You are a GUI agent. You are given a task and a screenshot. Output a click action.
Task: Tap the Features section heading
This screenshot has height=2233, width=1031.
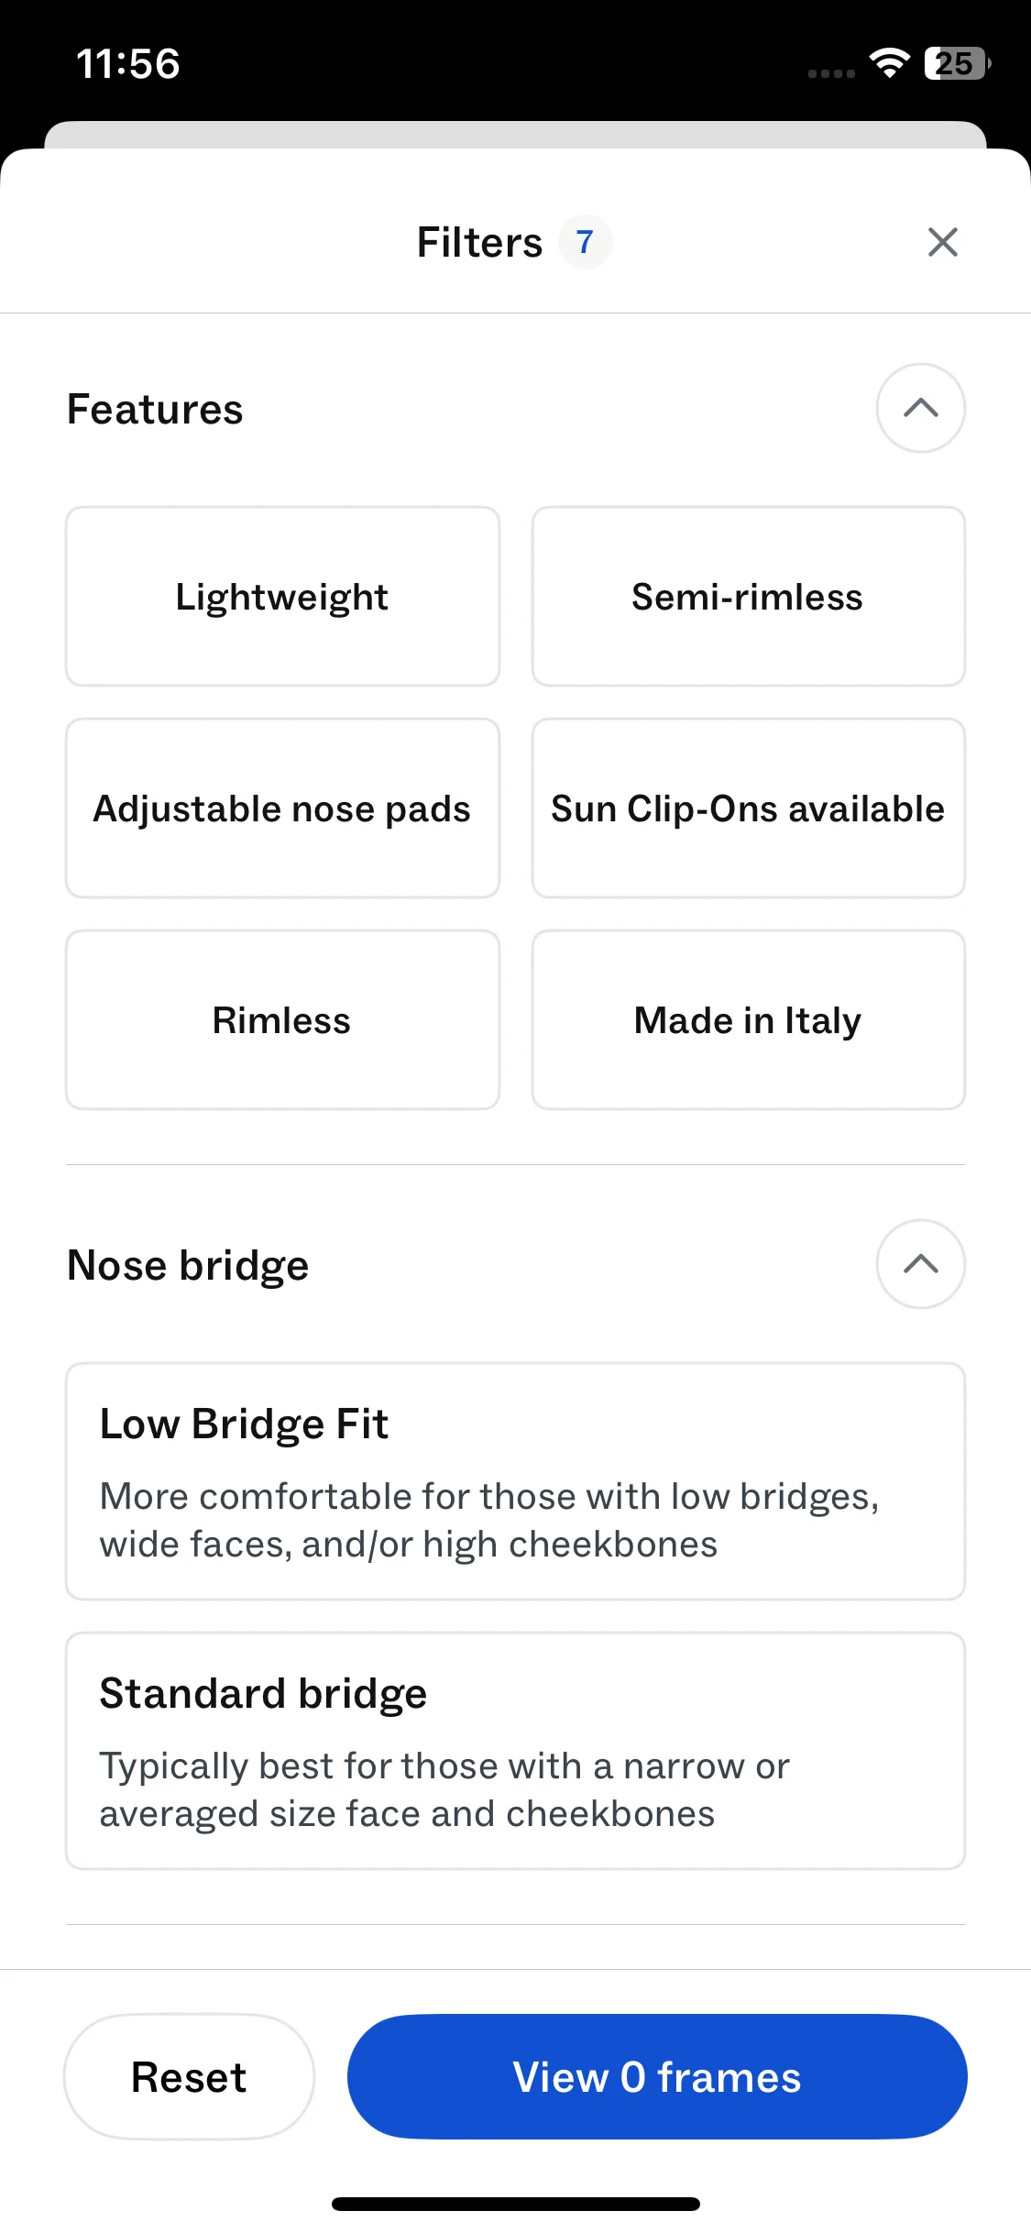(156, 409)
